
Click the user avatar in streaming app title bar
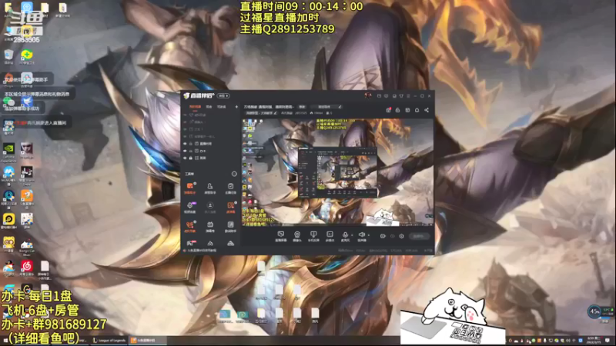tap(368, 95)
